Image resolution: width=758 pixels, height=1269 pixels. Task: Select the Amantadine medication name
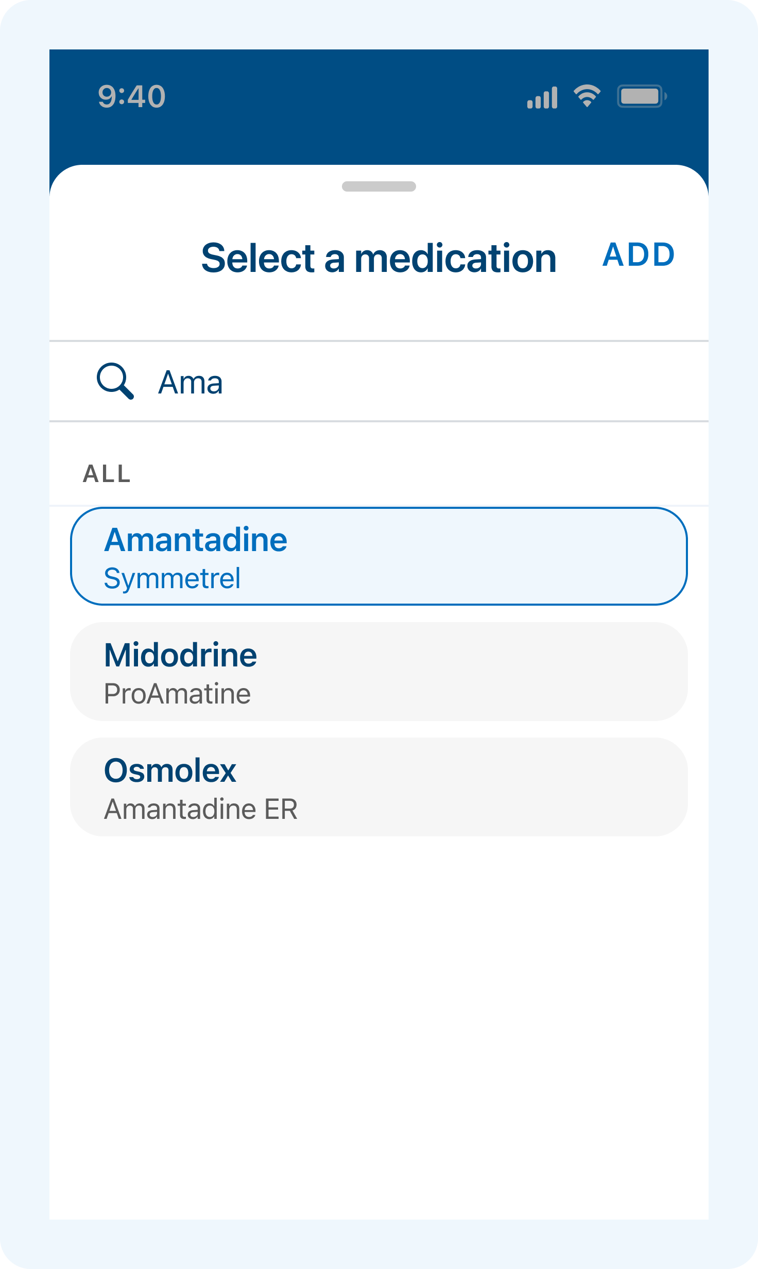tap(196, 540)
